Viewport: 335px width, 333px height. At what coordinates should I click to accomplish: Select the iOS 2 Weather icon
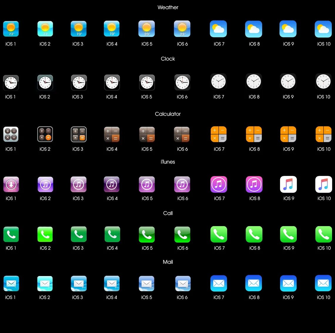tap(45, 29)
